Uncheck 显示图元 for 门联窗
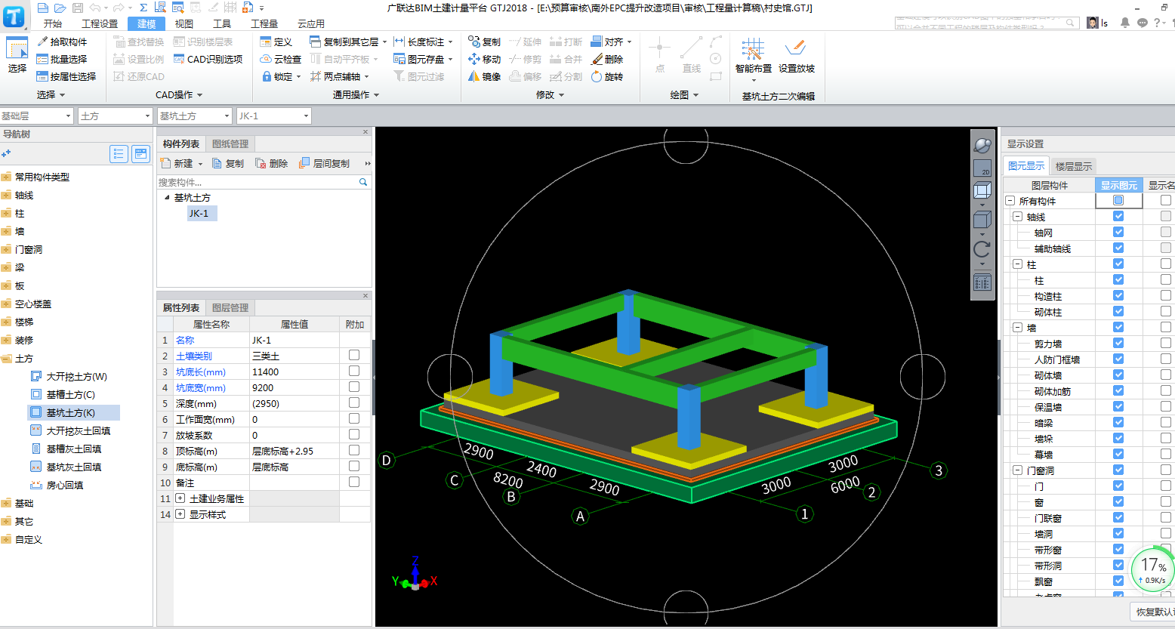The width and height of the screenshot is (1175, 629). click(x=1118, y=517)
